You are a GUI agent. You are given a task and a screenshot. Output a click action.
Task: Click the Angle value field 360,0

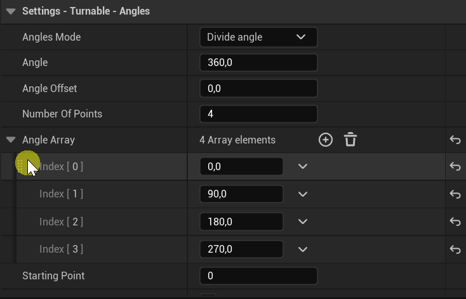point(258,63)
